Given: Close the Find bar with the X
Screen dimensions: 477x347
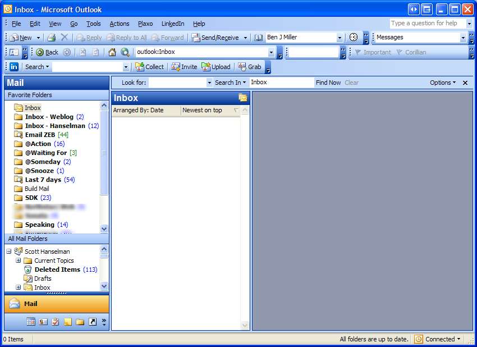Looking at the screenshot, I should point(465,83).
